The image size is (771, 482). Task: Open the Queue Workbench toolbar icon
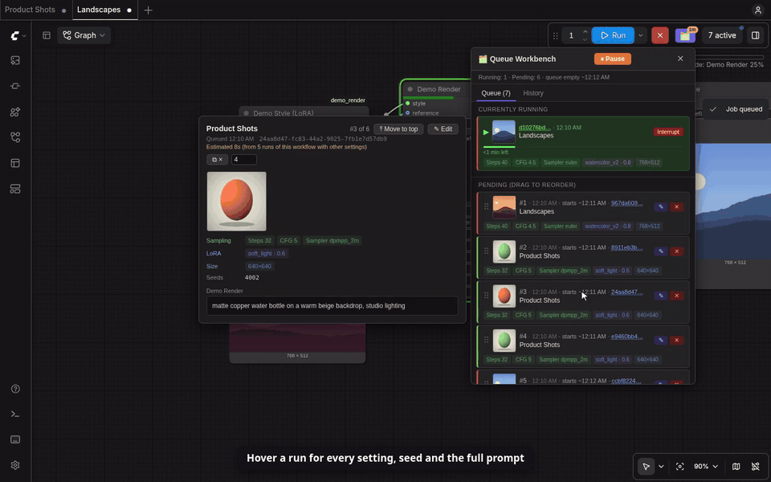pos(685,35)
